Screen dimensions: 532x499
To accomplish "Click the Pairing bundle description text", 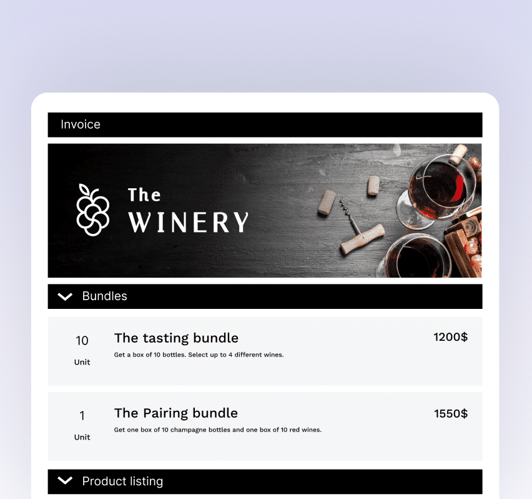I will pyautogui.click(x=217, y=430).
